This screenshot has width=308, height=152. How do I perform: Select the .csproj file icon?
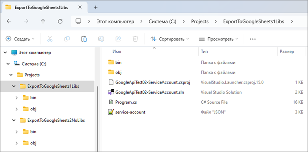pyautogui.click(x=111, y=82)
